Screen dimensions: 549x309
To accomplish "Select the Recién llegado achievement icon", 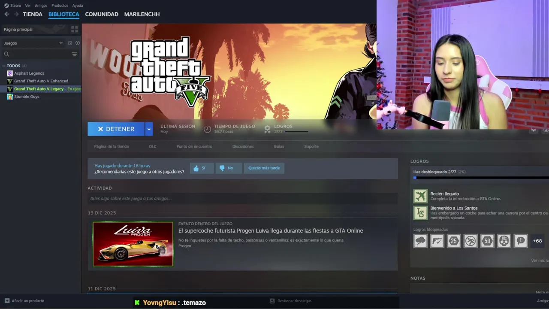I will (420, 196).
